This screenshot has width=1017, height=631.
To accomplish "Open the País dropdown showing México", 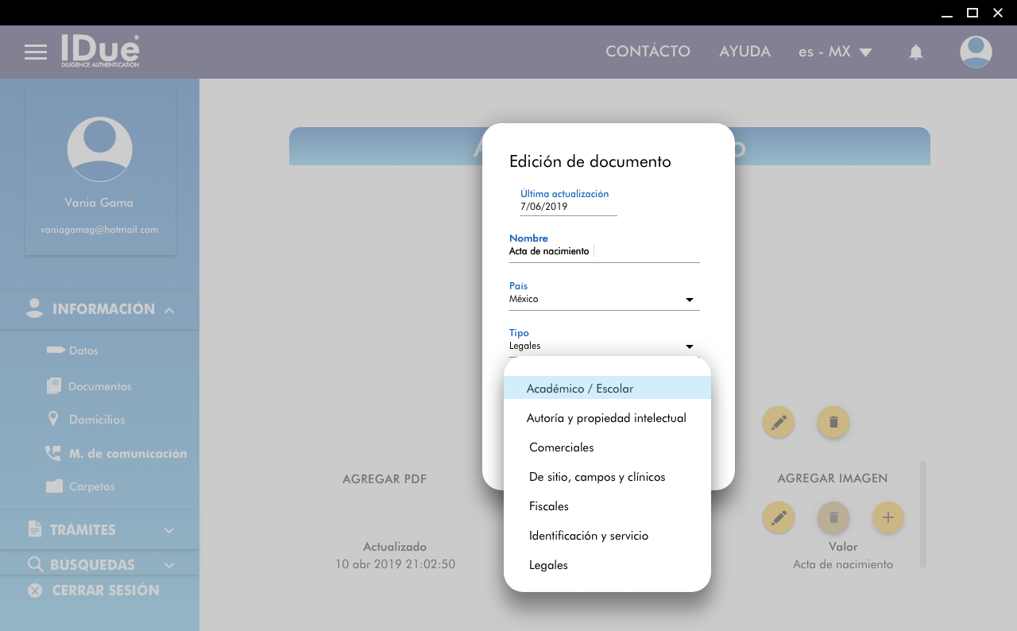I will (604, 300).
